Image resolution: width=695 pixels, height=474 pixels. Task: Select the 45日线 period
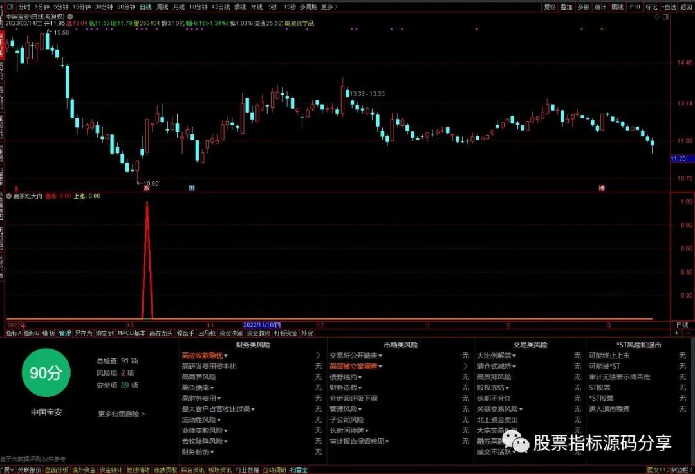click(221, 6)
